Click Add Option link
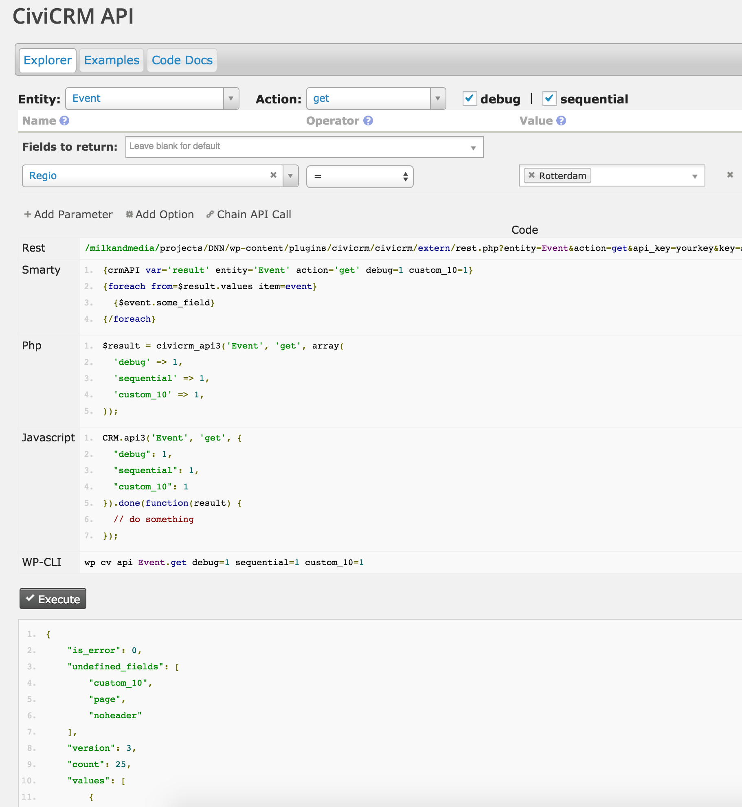742x807 pixels. pos(160,215)
